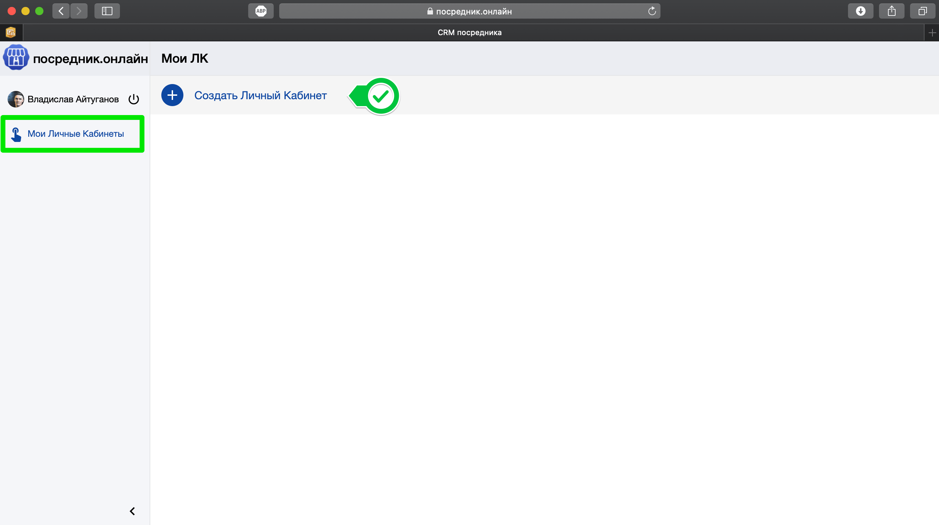Open a new tab with plus
939x525 pixels.
pyautogui.click(x=932, y=33)
